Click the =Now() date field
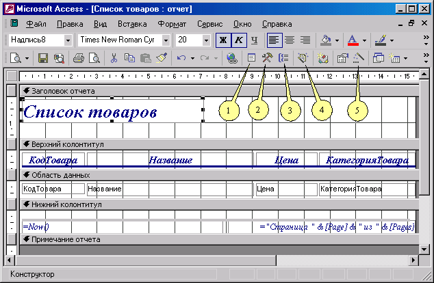Image resolution: width=434 pixels, height=283 pixels. pyautogui.click(x=36, y=226)
